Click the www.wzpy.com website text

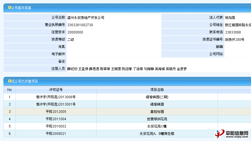(x=237, y=137)
